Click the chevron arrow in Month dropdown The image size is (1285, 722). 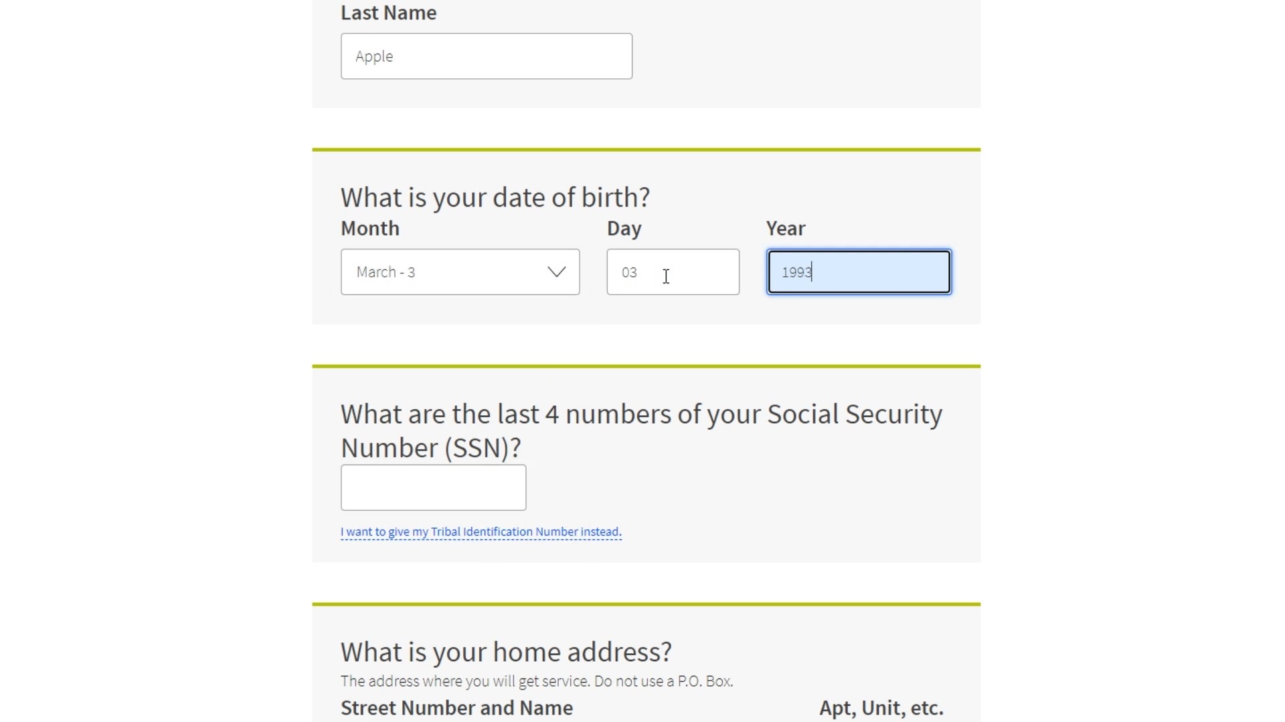click(x=556, y=272)
